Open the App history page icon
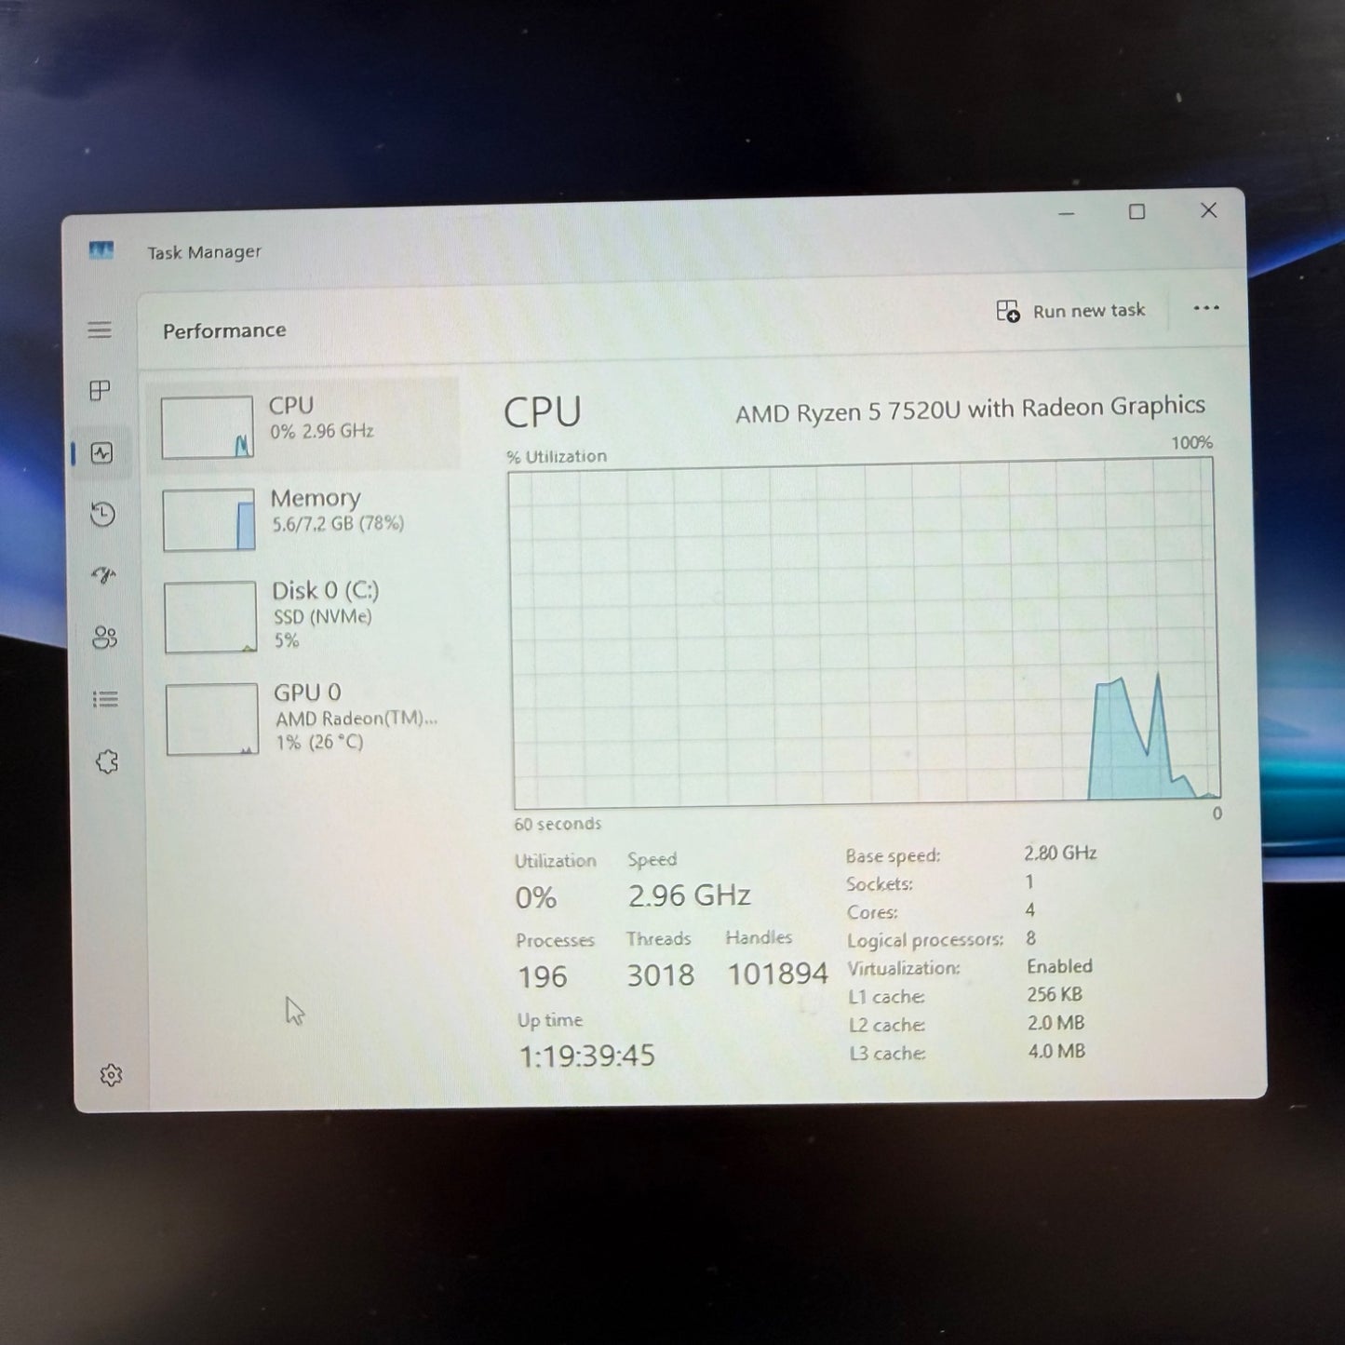This screenshot has height=1345, width=1345. pyautogui.click(x=102, y=515)
